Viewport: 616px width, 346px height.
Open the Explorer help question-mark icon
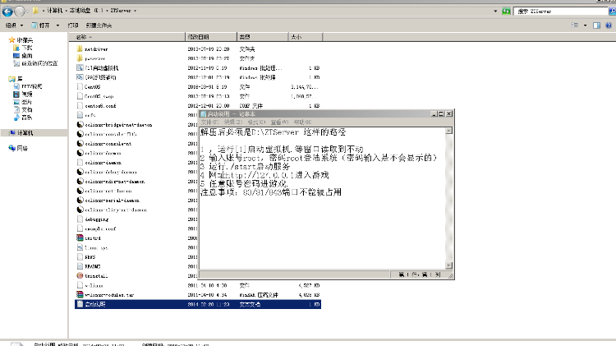click(609, 25)
